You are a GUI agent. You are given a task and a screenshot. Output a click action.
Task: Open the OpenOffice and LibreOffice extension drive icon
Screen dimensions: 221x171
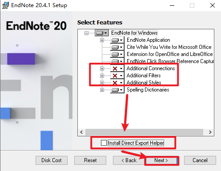tap(117, 54)
